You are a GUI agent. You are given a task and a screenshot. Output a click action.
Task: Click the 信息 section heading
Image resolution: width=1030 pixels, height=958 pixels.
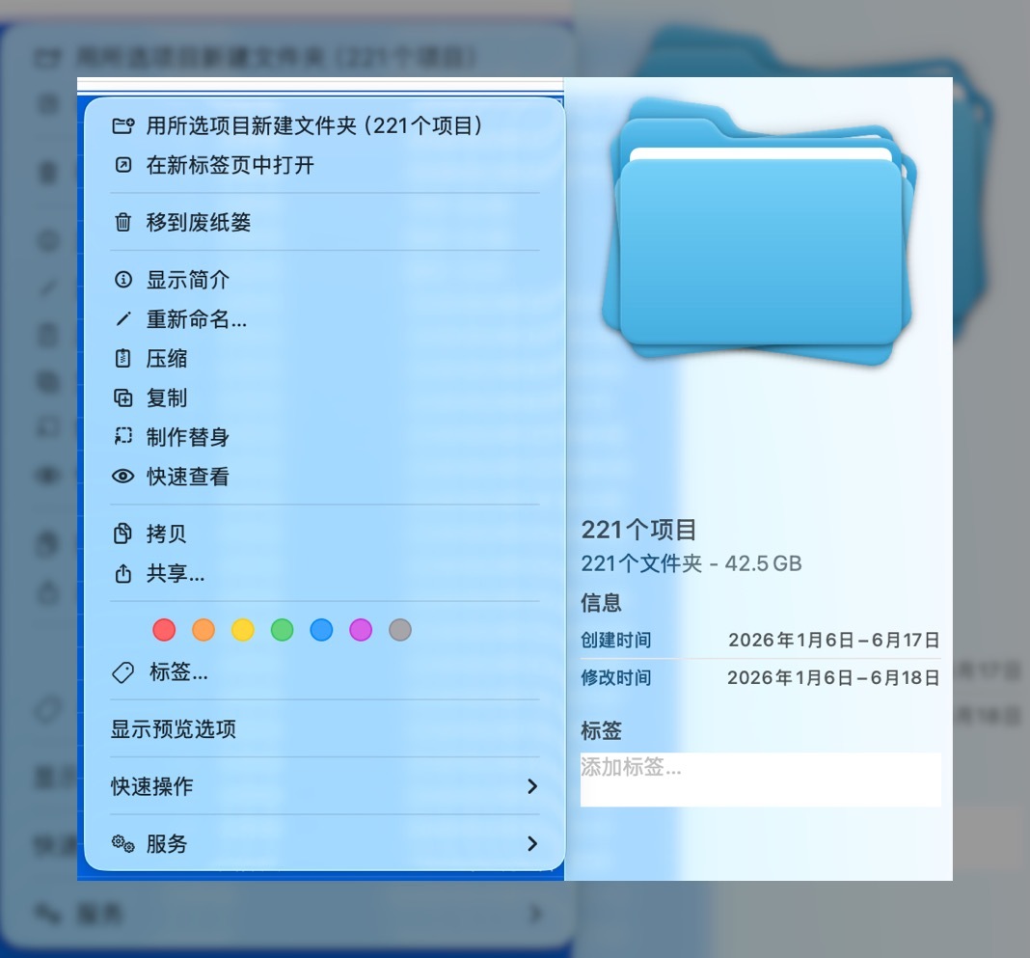point(601,603)
